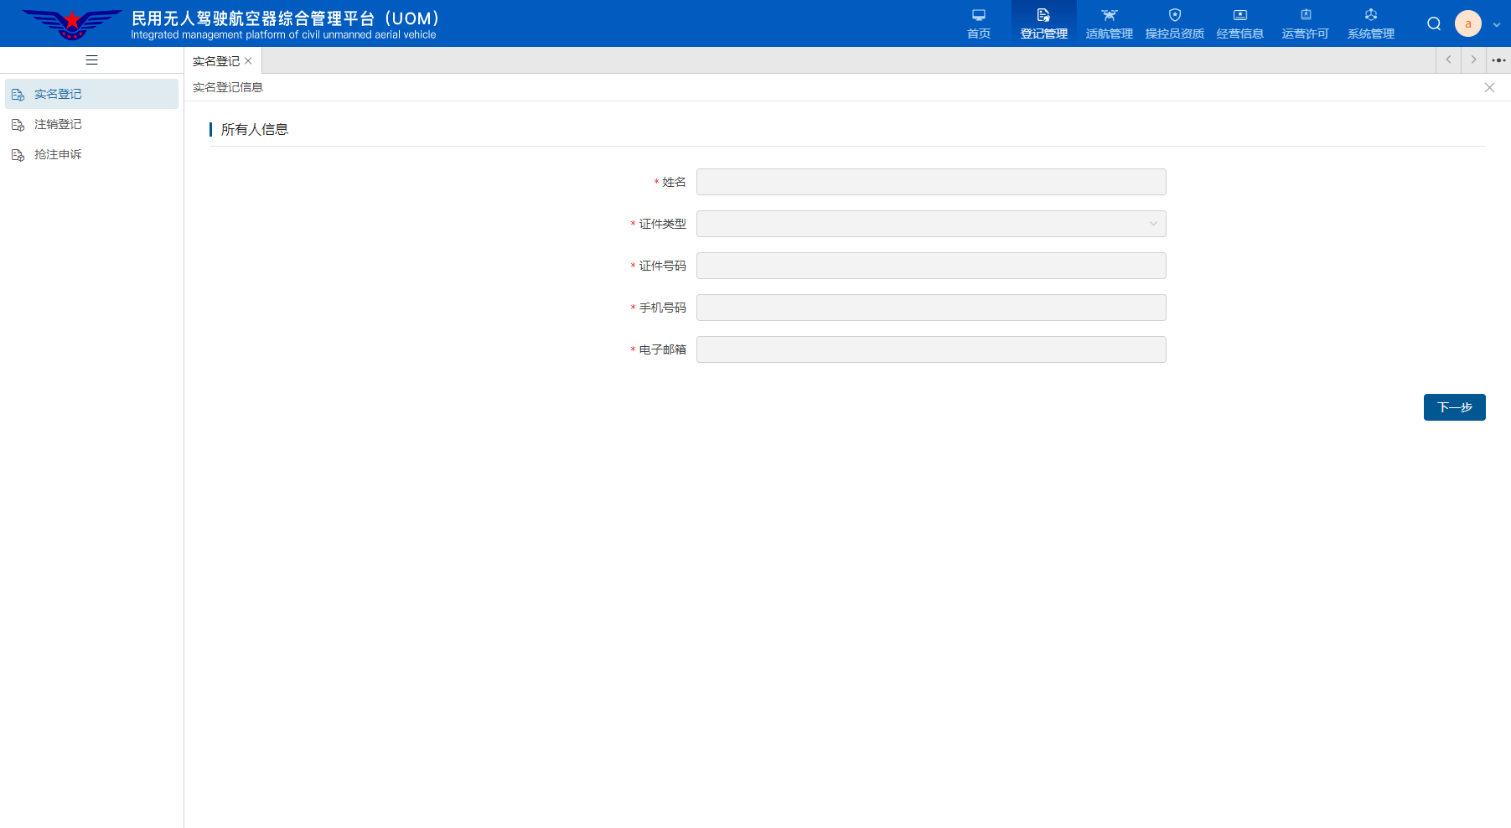Close the 实名登记 tab
The image size is (1511, 828).
248,61
